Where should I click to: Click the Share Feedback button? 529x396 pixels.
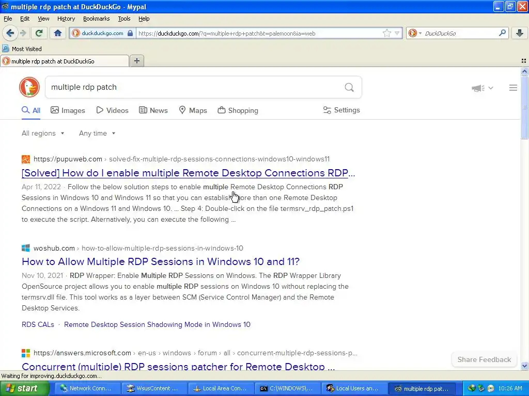(x=484, y=359)
